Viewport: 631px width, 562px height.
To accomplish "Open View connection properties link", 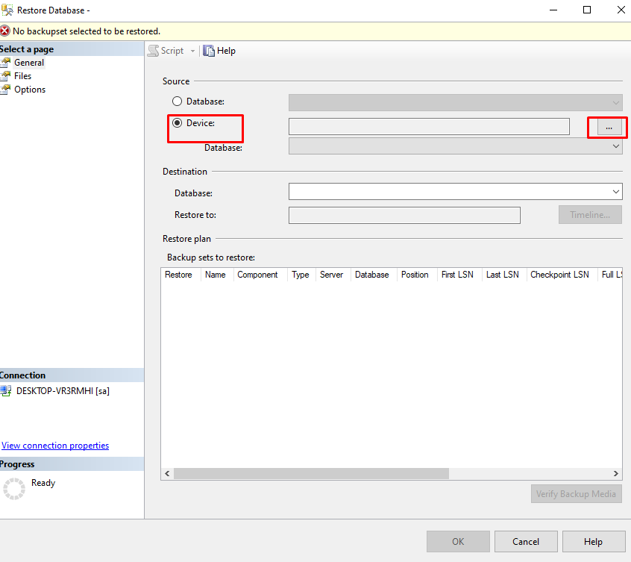I will pos(55,446).
